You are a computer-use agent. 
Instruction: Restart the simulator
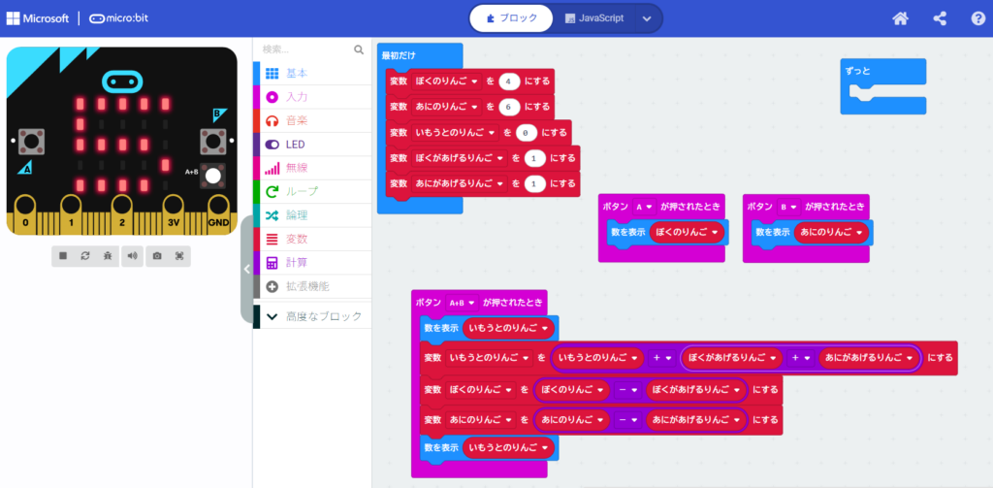click(85, 256)
